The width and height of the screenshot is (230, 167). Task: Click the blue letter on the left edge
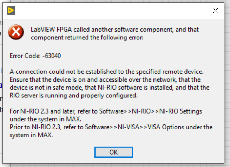pos(1,85)
